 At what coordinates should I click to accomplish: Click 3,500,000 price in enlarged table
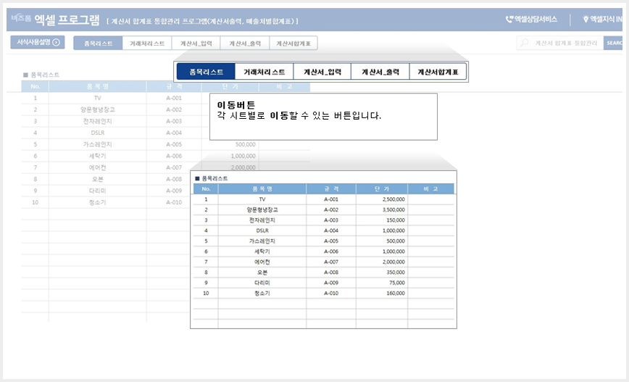(393, 210)
